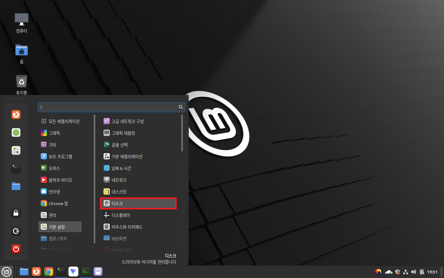444x278 pixels.
Task: Log out using the circular arrow icon
Action: [x=16, y=231]
